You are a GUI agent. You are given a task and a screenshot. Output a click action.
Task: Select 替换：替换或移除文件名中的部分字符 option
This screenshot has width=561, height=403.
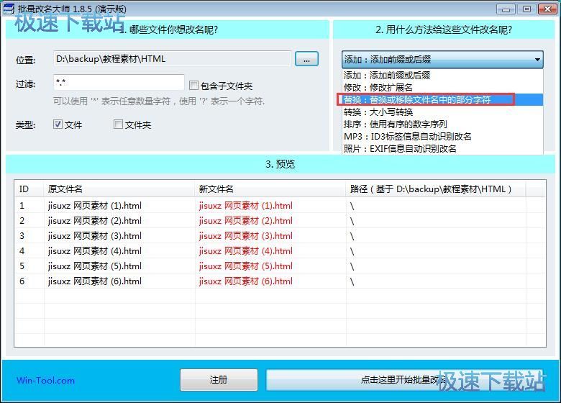442,99
